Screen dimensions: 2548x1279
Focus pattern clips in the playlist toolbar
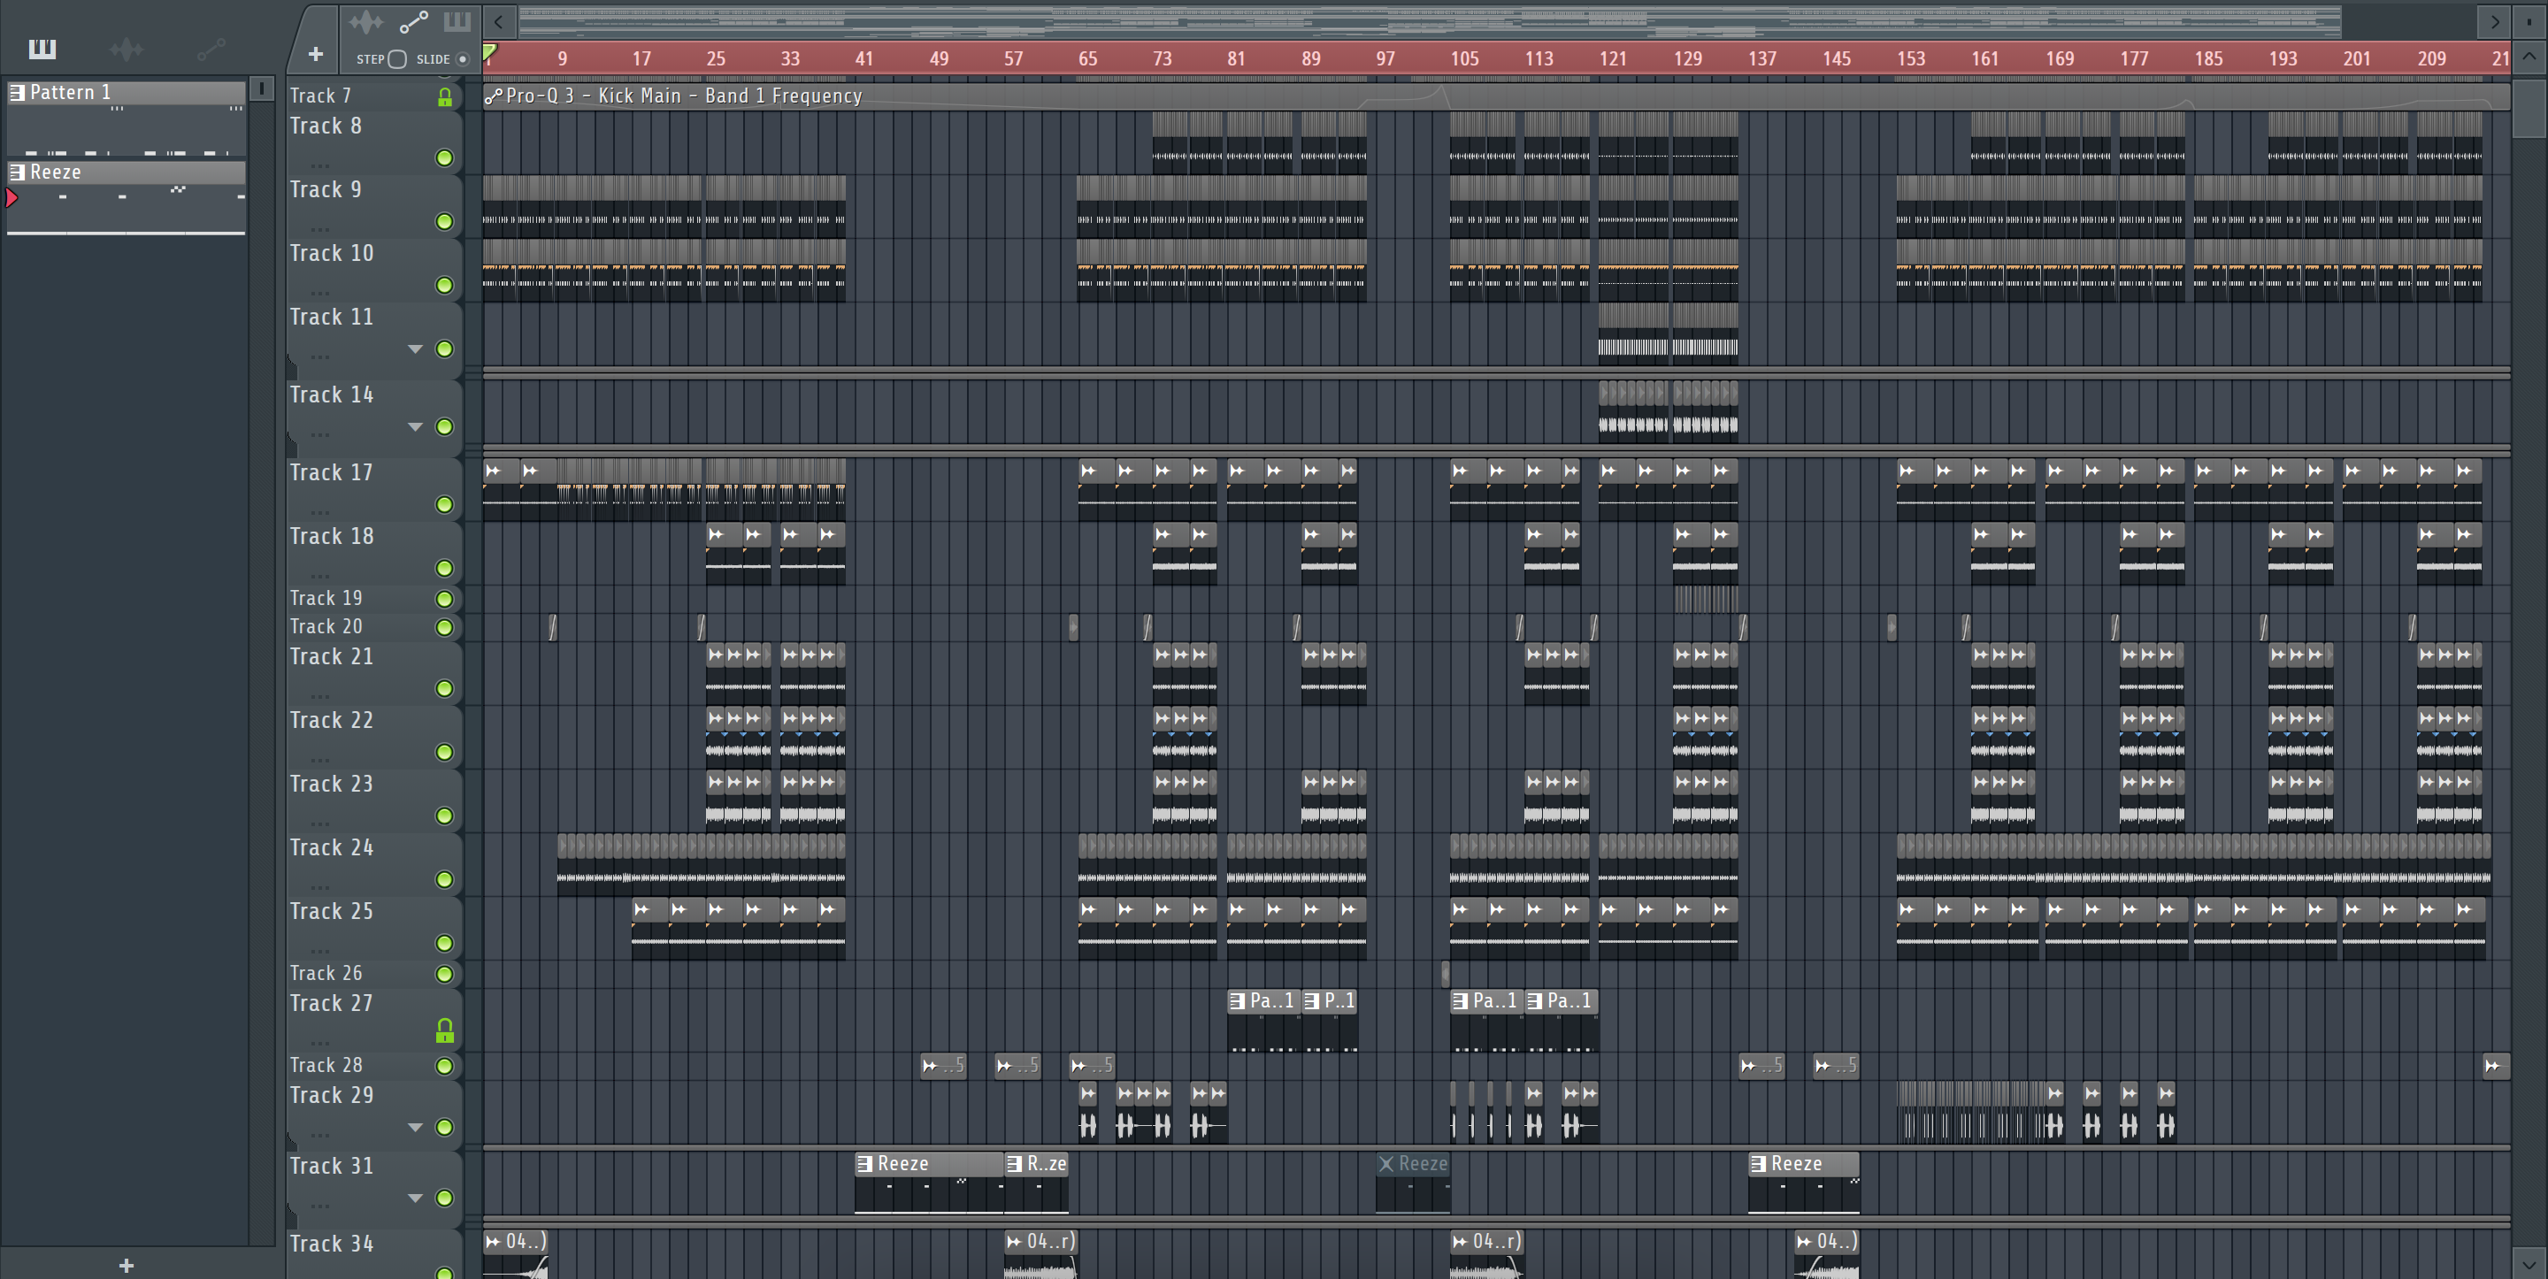457,20
